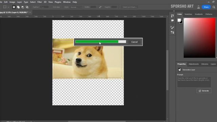217x122 pixels.
Task: Switch to the Swatches tab
Action: pos(188,14)
